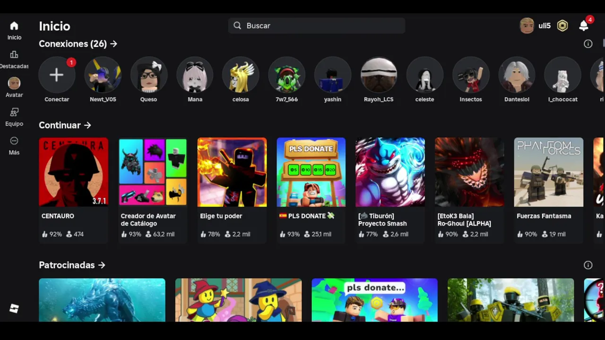Expand the Patrocinadas section arrow
The width and height of the screenshot is (605, 340).
[102, 265]
